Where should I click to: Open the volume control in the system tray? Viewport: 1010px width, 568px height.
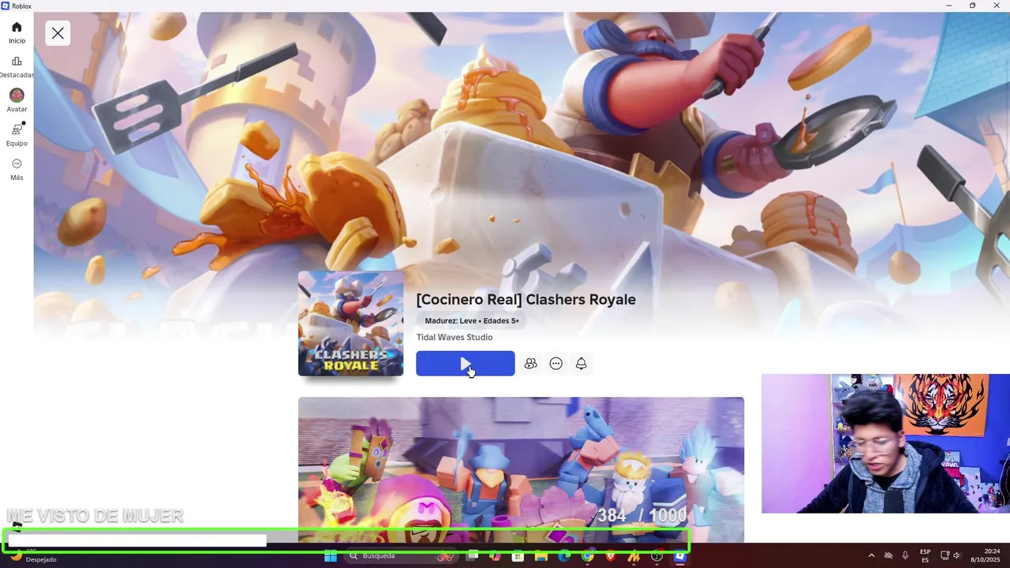click(956, 556)
